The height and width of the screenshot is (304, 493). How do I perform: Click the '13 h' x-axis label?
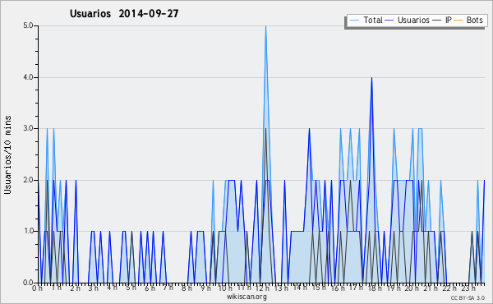tap(281, 288)
